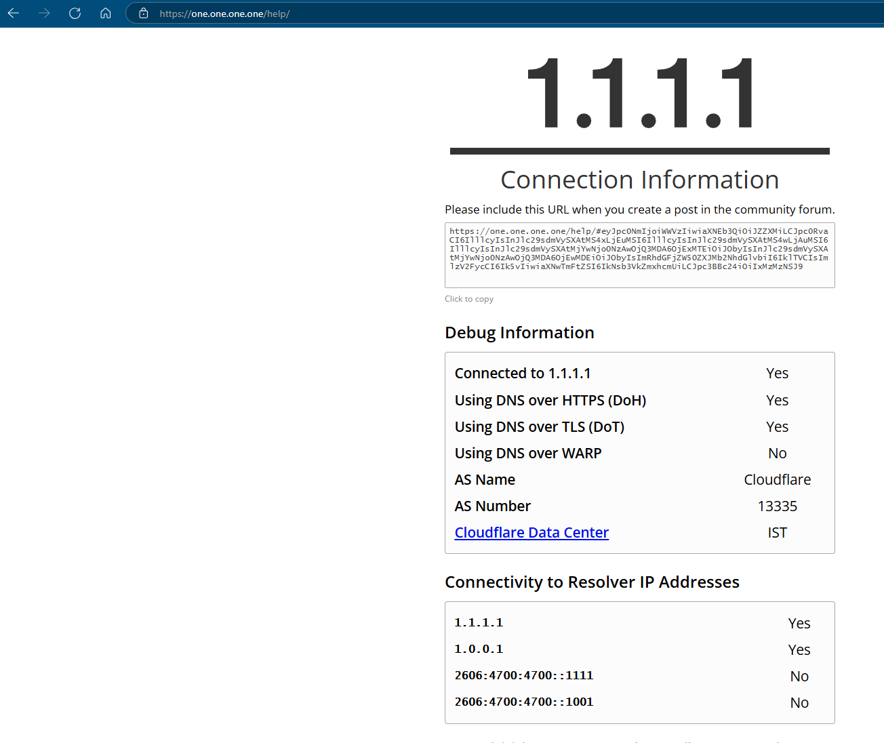Open the Cloudflare Data Center link
This screenshot has width=884, height=743.
pos(531,533)
